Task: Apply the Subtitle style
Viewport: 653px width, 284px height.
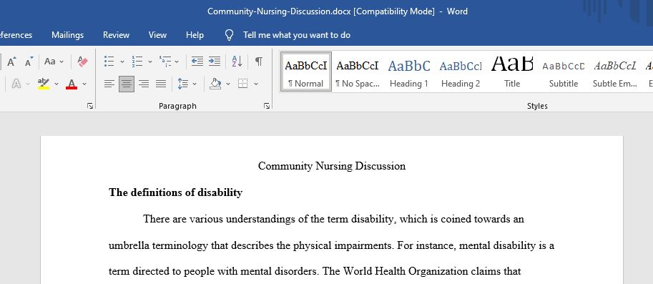Action: (564, 72)
